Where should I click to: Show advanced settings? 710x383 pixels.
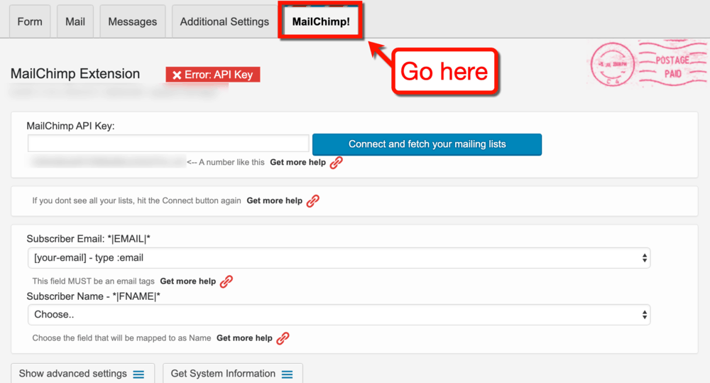[83, 374]
